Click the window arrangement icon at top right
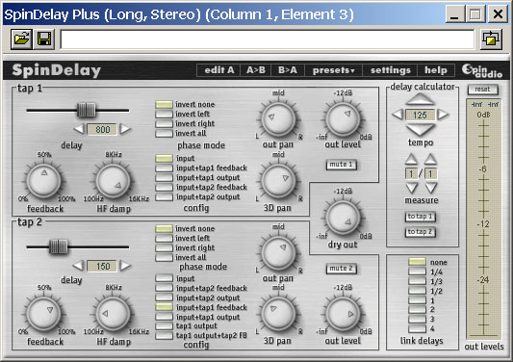The image size is (513, 362). tap(491, 39)
